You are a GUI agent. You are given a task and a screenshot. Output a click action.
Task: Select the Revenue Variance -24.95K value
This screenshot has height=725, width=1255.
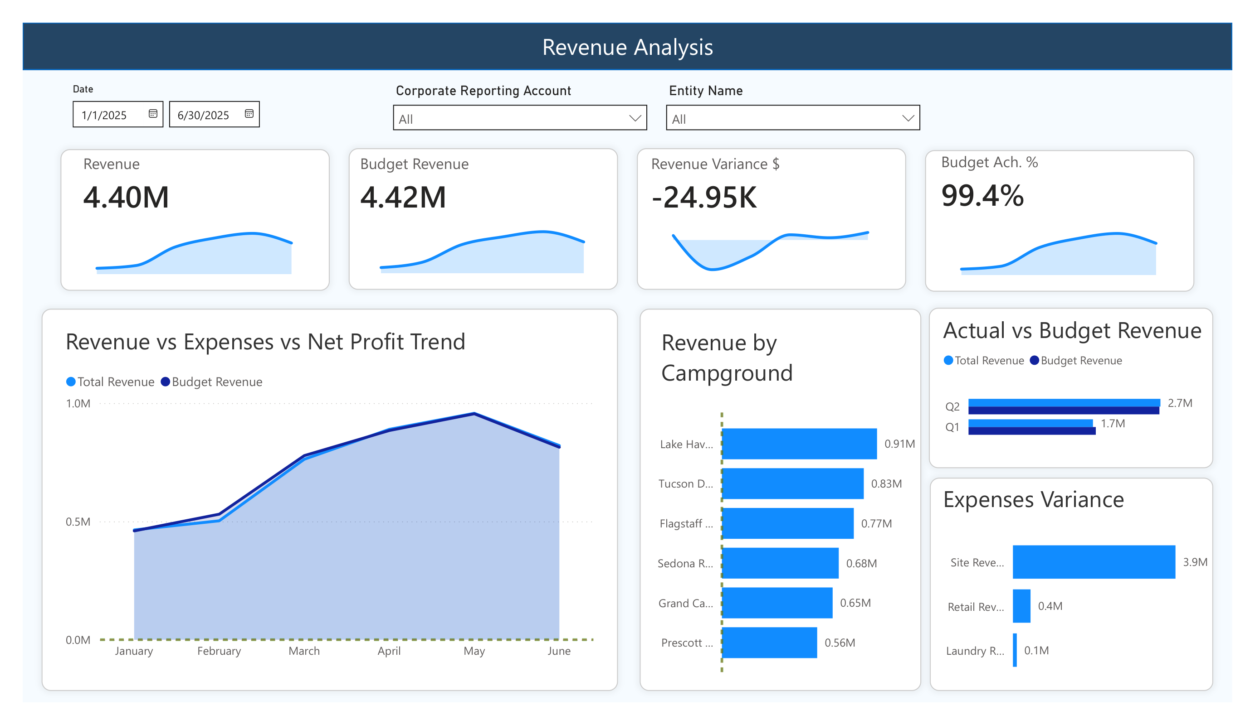click(x=704, y=197)
